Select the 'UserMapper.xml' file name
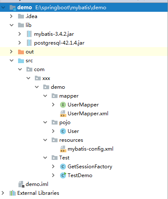 tap(88, 114)
